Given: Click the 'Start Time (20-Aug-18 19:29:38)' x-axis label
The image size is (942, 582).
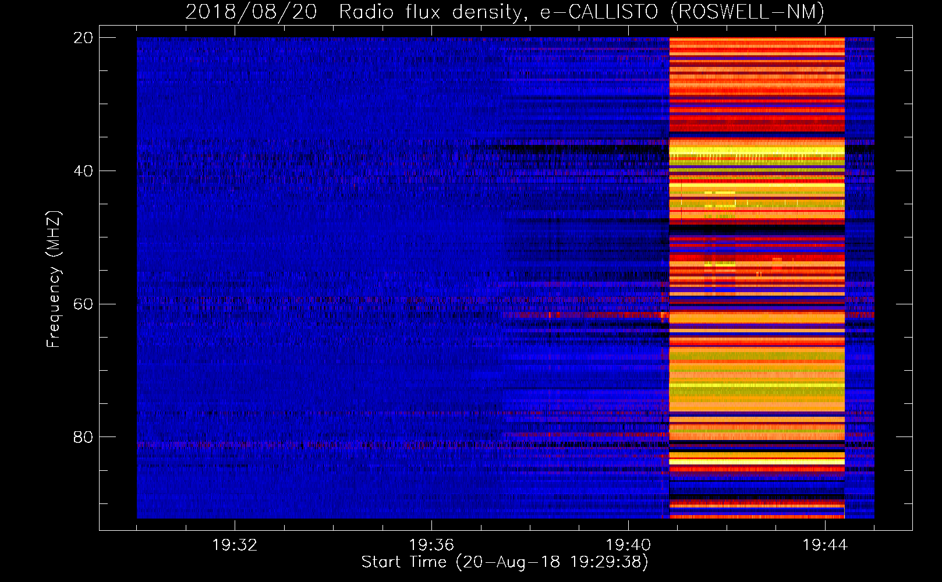Looking at the screenshot, I should tap(505, 562).
